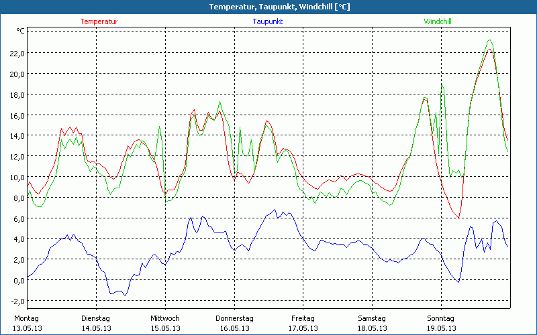Click the 4,0 y-axis value
The width and height of the screenshot is (537, 335).
tap(19, 239)
